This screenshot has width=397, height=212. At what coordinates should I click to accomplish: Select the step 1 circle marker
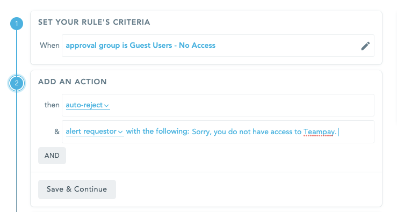click(x=17, y=24)
